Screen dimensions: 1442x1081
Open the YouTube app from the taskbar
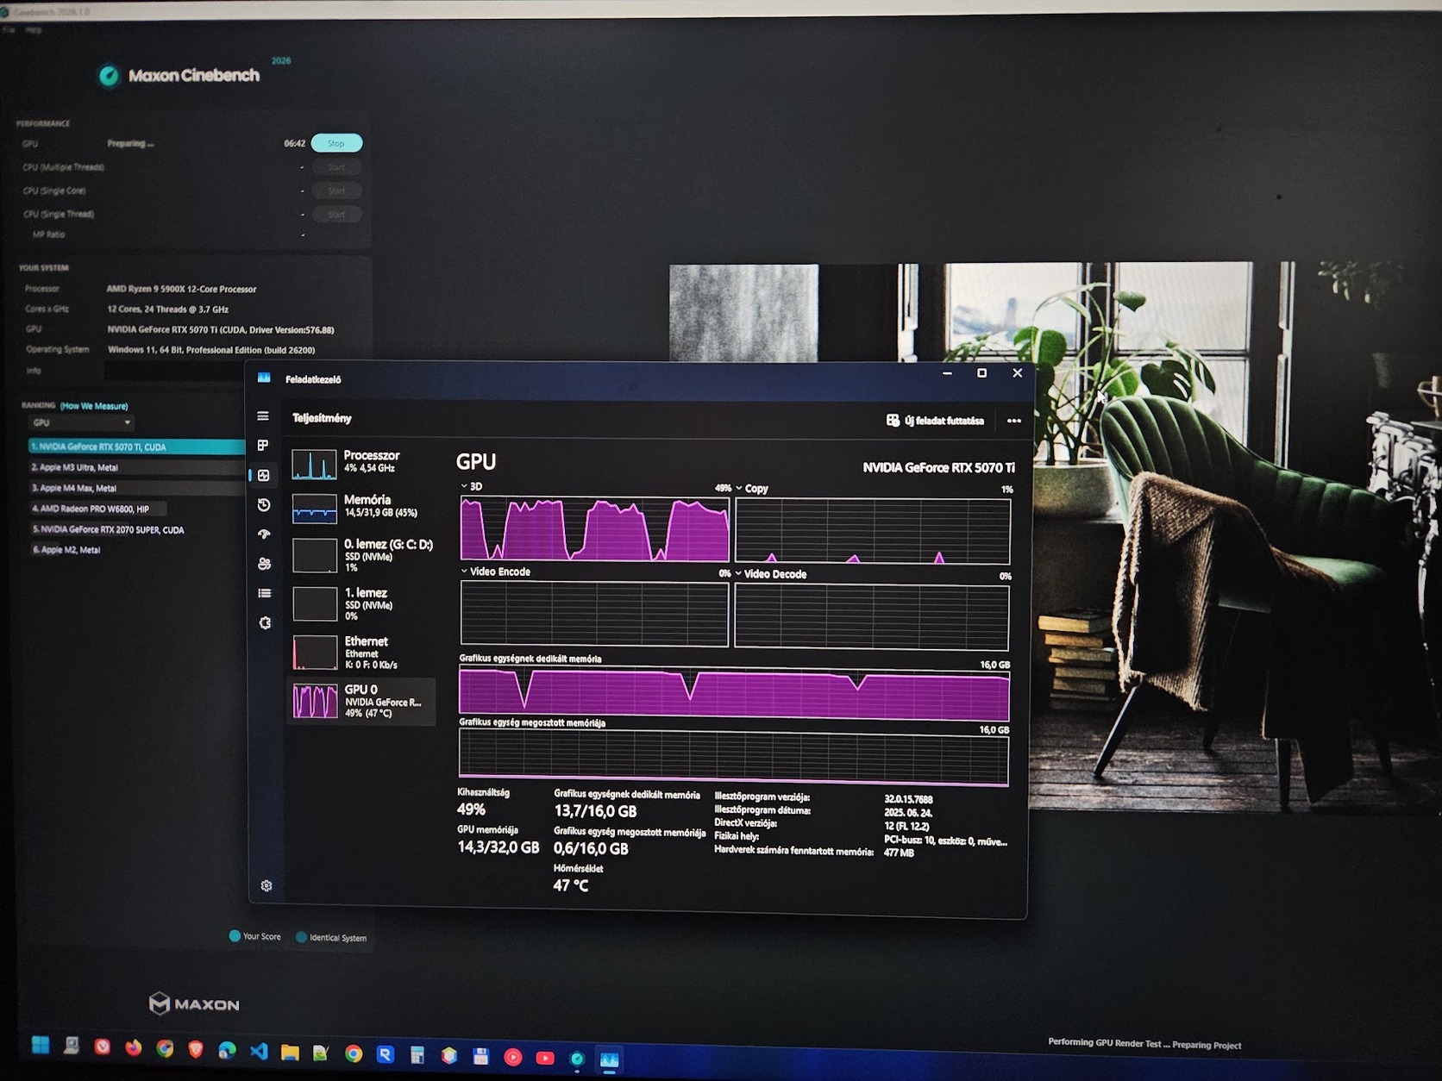545,1058
